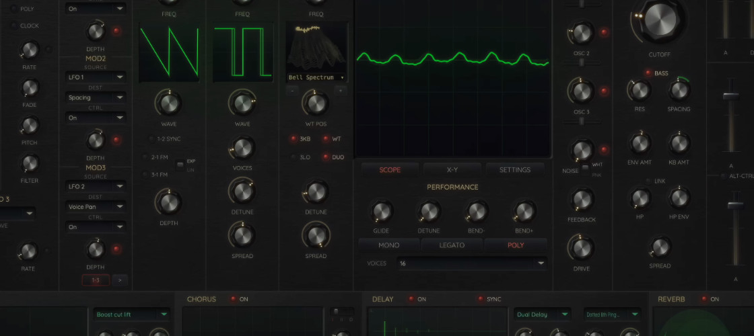The image size is (754, 336).
Task: Click the FILTER knob below PITCH
Action: click(30, 163)
